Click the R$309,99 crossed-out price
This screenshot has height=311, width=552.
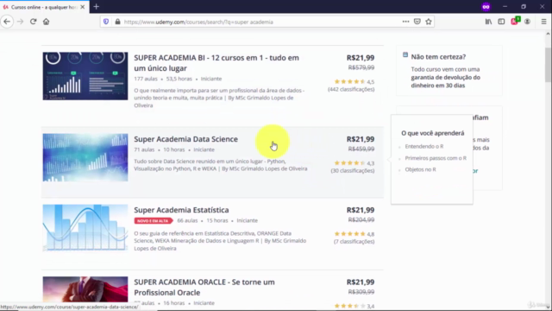click(361, 292)
